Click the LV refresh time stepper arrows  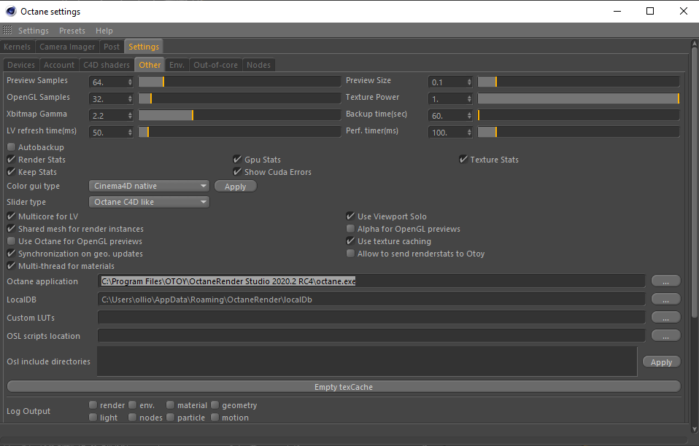point(130,132)
